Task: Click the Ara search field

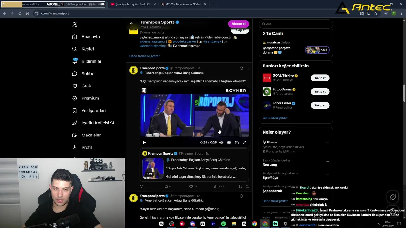Action: click(x=296, y=24)
